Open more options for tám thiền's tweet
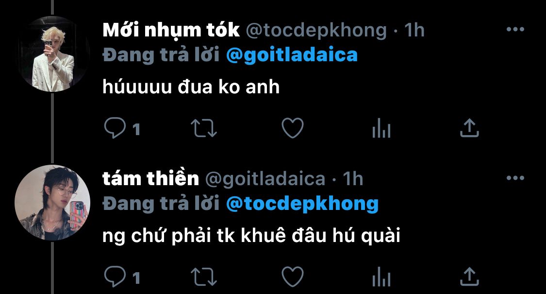The height and width of the screenshot is (294, 546). pos(515,178)
